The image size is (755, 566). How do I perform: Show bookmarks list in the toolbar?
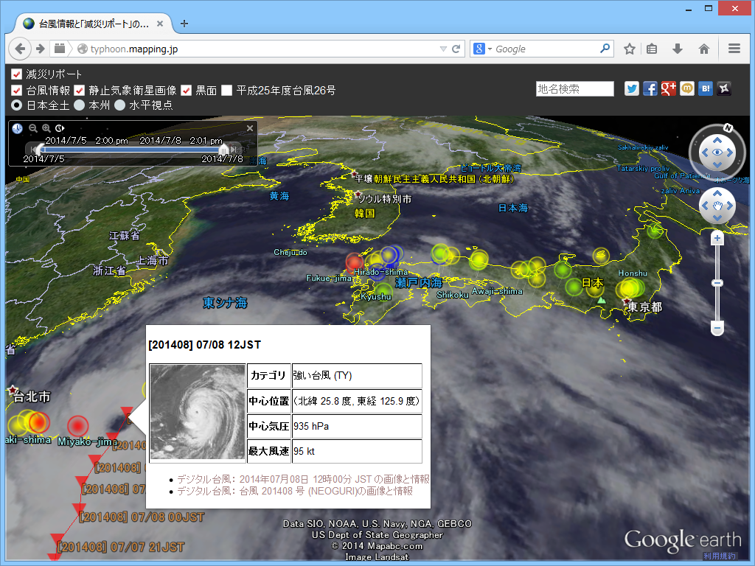[x=652, y=49]
